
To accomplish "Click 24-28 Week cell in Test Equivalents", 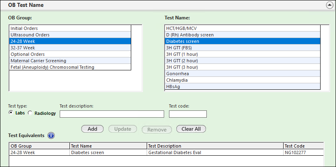I will pyautogui.click(x=40, y=152).
